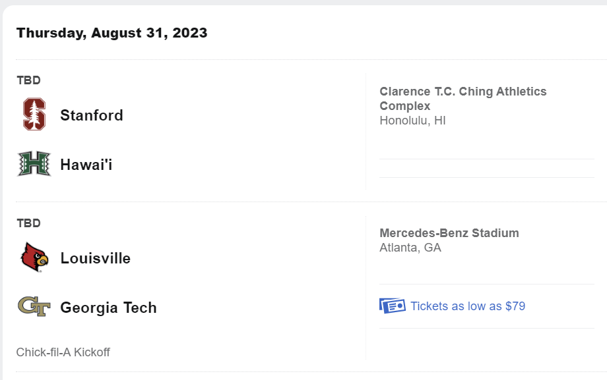
Task: Click the Georgia Tech GT logo
Action: pyautogui.click(x=34, y=306)
